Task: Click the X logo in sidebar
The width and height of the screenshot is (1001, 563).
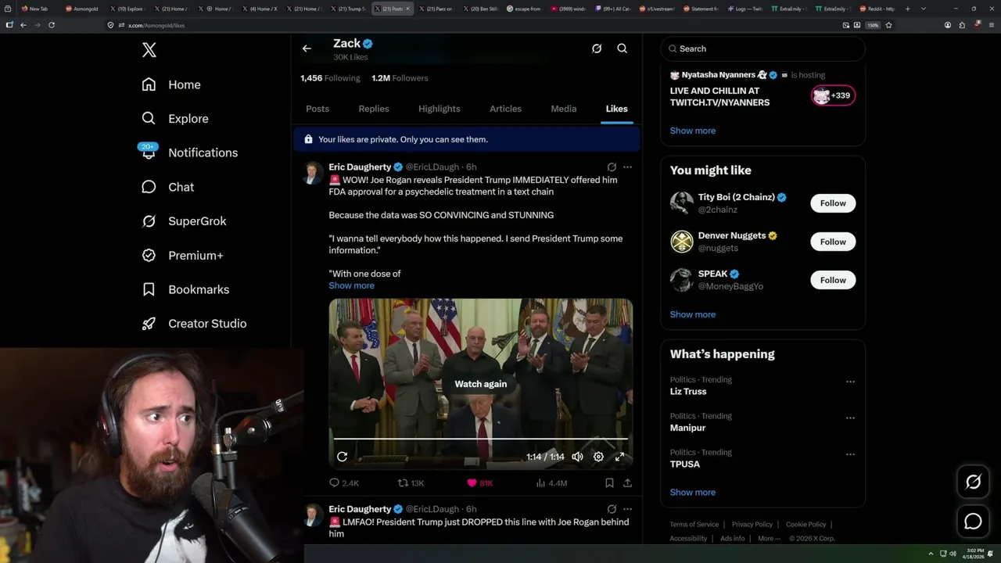Action: pyautogui.click(x=149, y=50)
